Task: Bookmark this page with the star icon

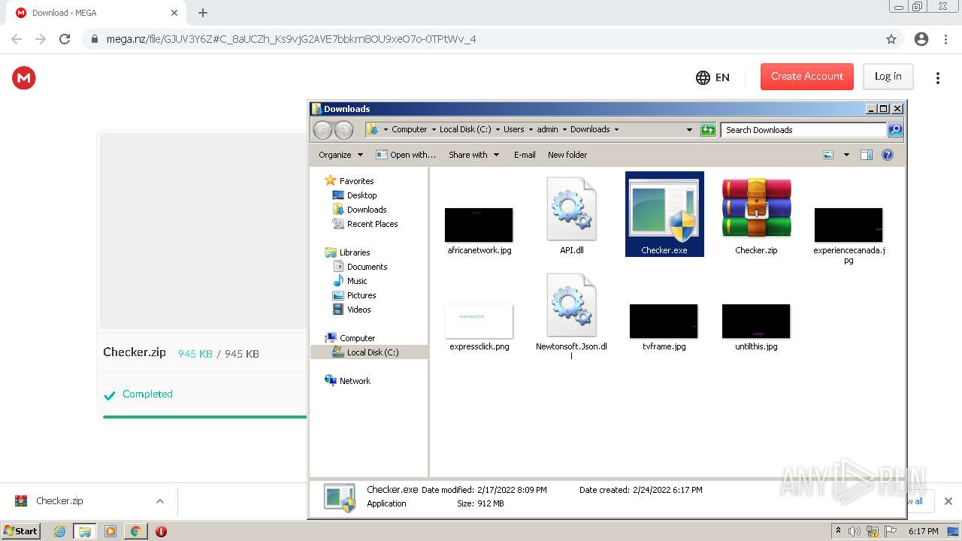Action: 891,39
